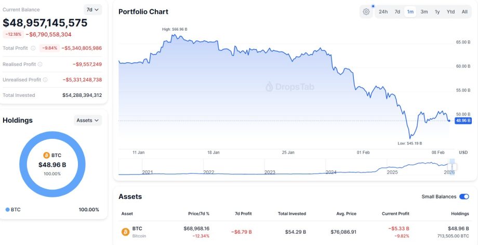478x245 pixels.
Task: Click the Holdings column header
Action: [459, 213]
